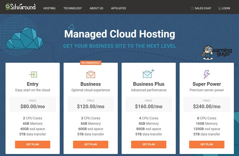The height and width of the screenshot is (156, 239).
Task: Click the $120.00/mo price
Action: 91,106
